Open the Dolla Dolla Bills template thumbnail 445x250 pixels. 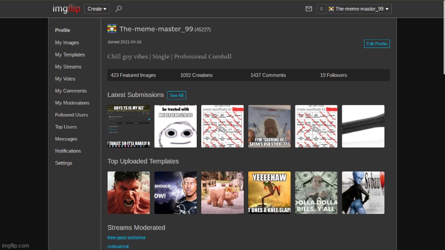coord(316,192)
